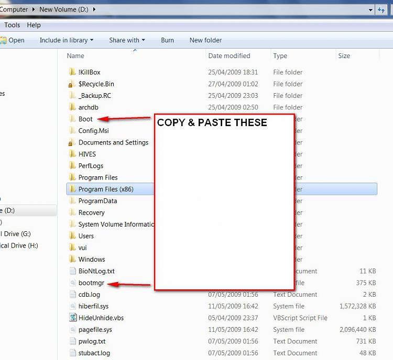Open the Help menu
This screenshot has height=360, width=393.
point(34,25)
